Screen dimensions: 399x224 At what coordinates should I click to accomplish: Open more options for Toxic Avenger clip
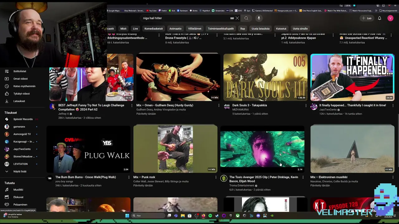click(x=303, y=177)
